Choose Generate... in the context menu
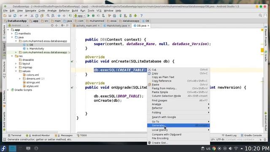 (x=178, y=125)
